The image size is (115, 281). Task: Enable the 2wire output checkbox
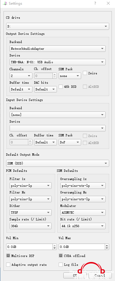tap(85, 73)
